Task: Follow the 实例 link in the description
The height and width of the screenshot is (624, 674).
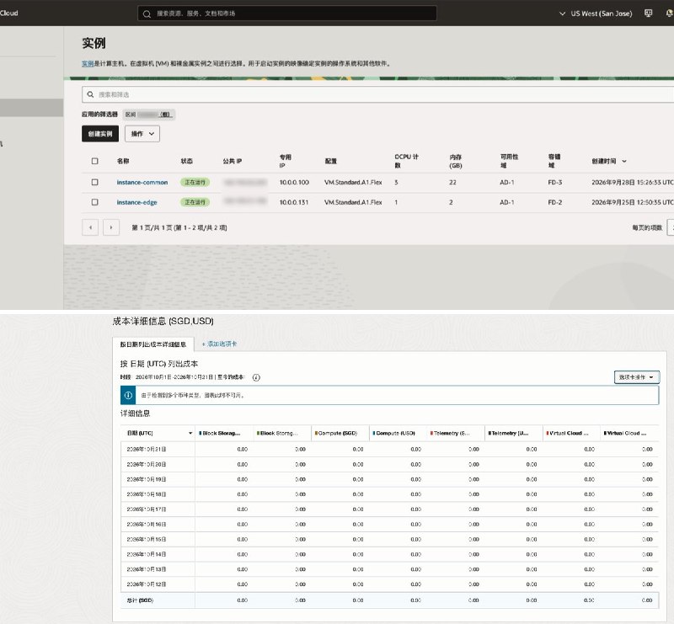Action: tap(88, 64)
